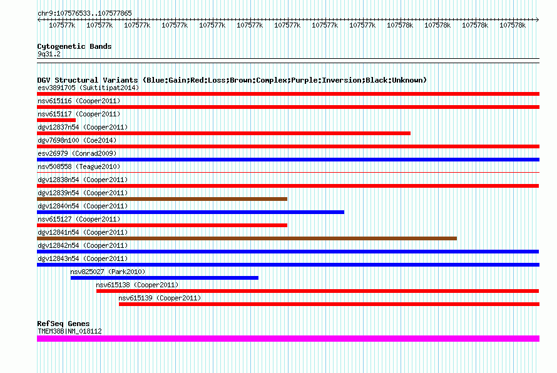Select the red dgv12837n54 loss bar
The width and height of the screenshot is (557, 373).
point(224,133)
